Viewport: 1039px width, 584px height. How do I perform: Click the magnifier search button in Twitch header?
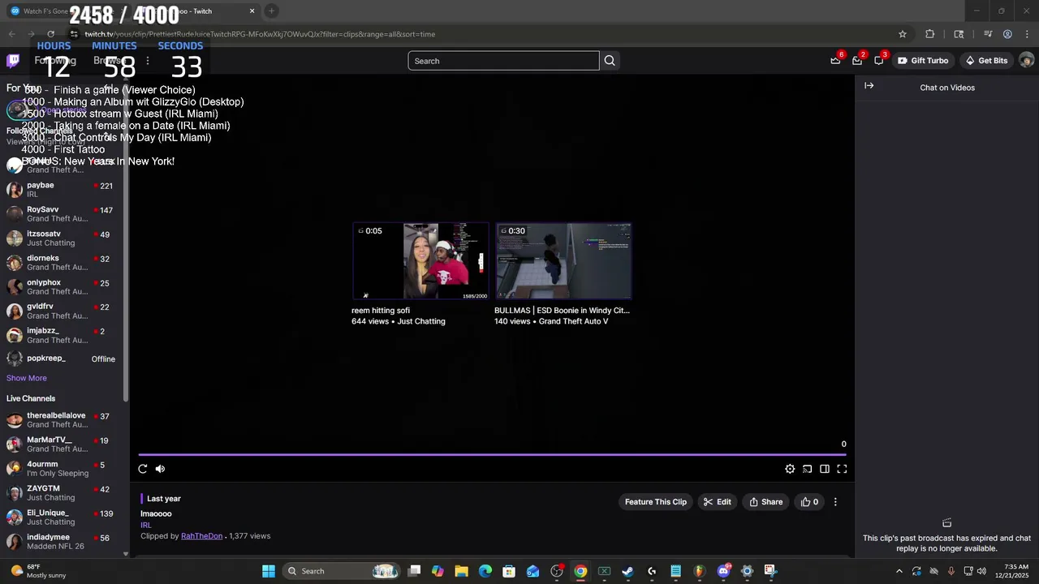610,61
